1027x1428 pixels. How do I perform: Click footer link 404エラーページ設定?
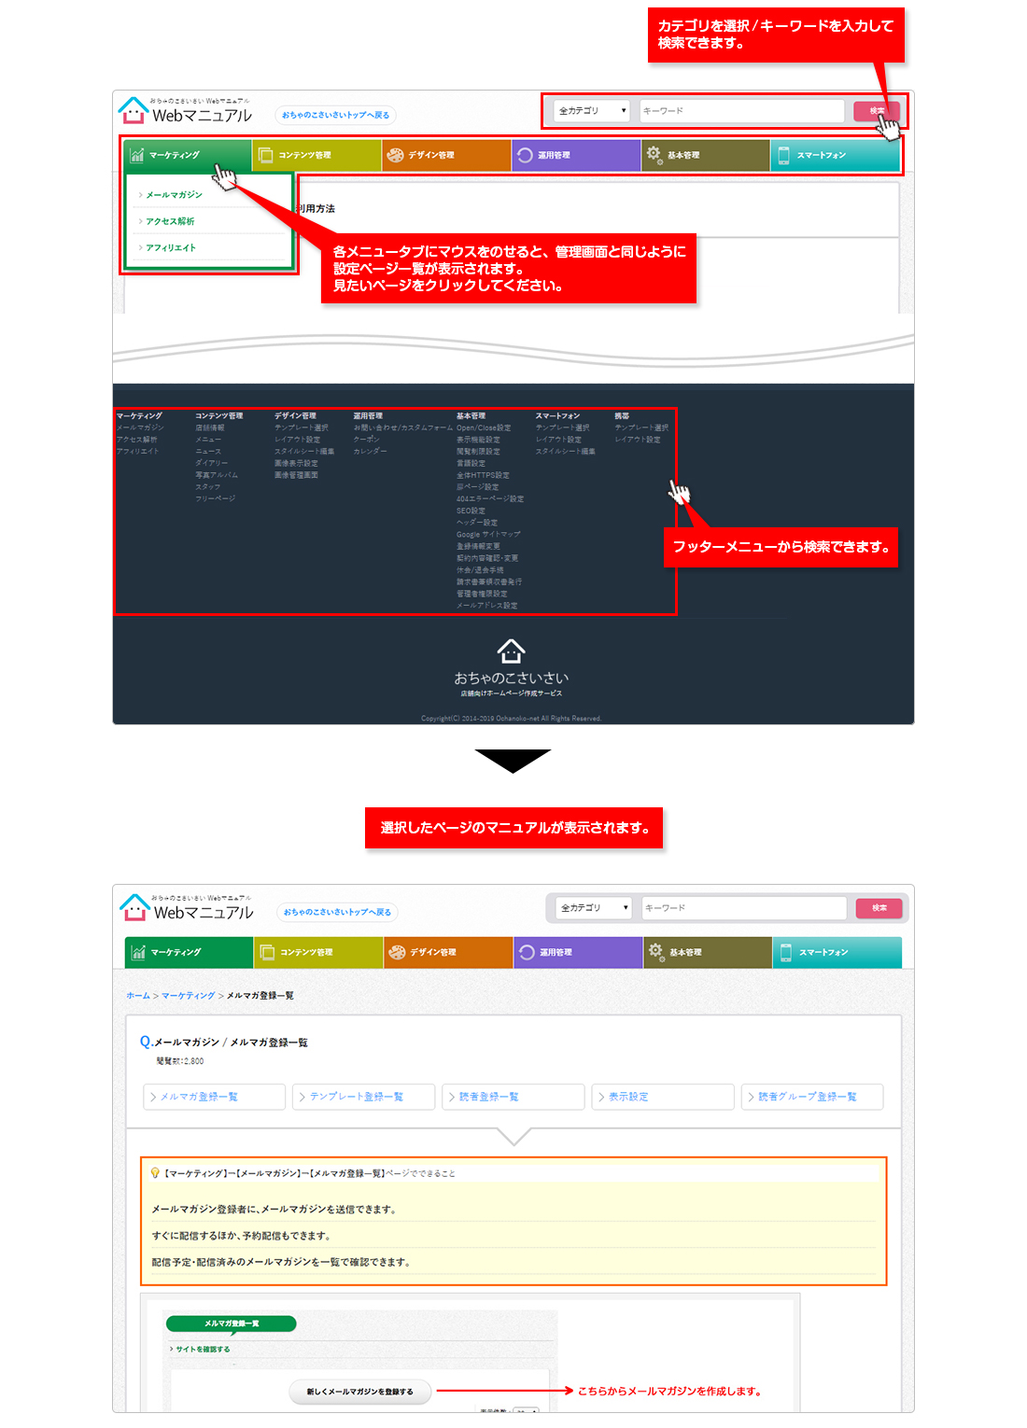490,499
